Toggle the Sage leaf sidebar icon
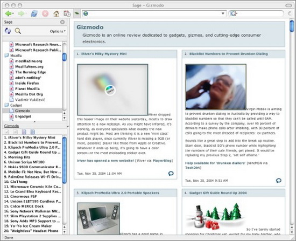Image resolution: width=296 pixels, height=241 pixels. pyautogui.click(x=77, y=13)
